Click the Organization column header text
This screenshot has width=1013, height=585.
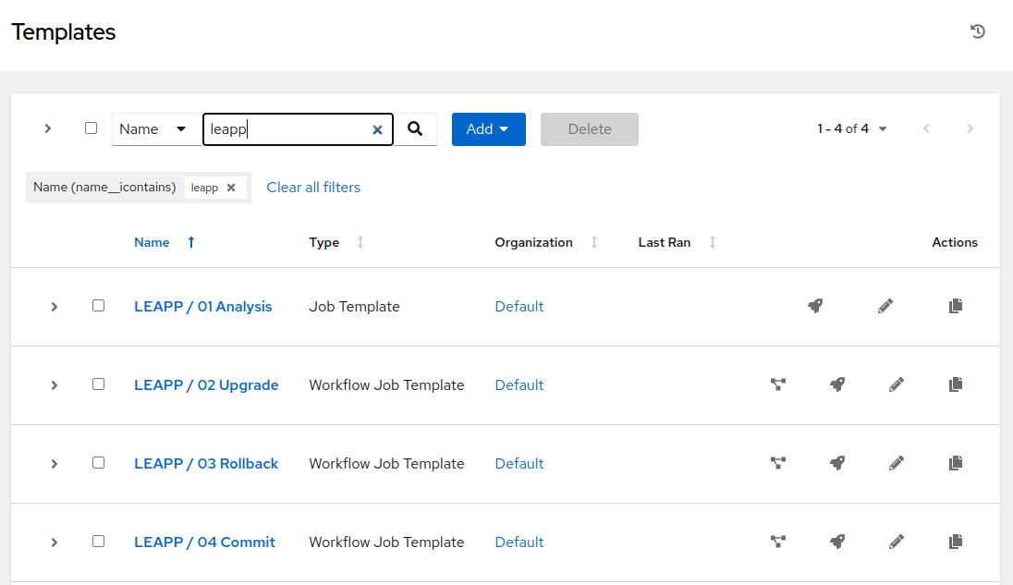[533, 242]
